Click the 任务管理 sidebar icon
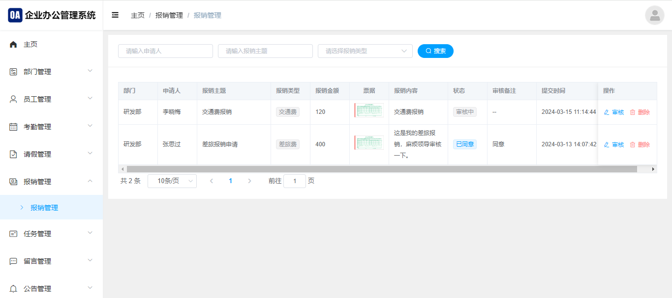 click(13, 234)
